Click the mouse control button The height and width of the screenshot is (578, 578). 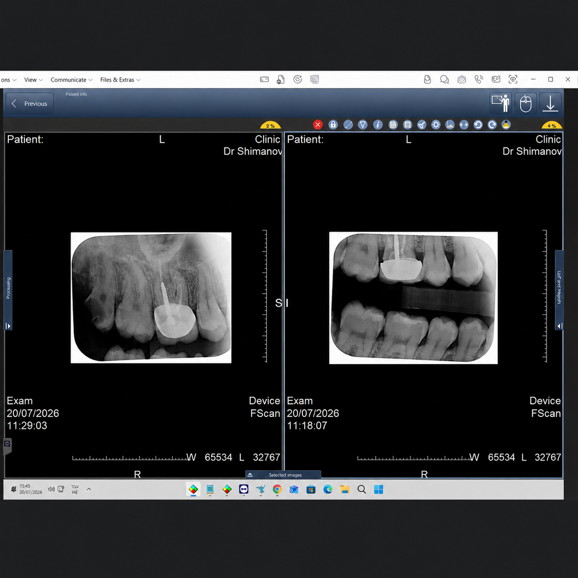[x=525, y=103]
